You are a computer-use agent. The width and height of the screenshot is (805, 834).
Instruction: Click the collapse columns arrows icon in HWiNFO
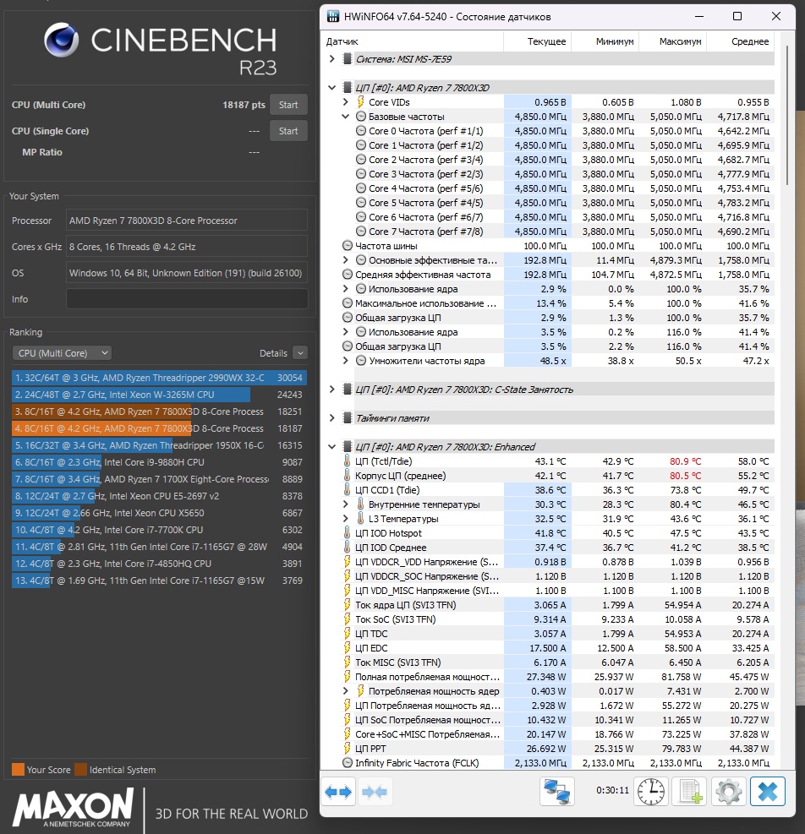coord(375,792)
